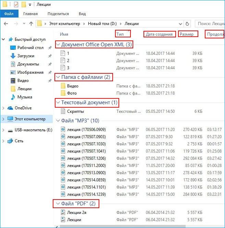Click into the search Лекции field
The height and width of the screenshot is (228, 225).
click(210, 24)
